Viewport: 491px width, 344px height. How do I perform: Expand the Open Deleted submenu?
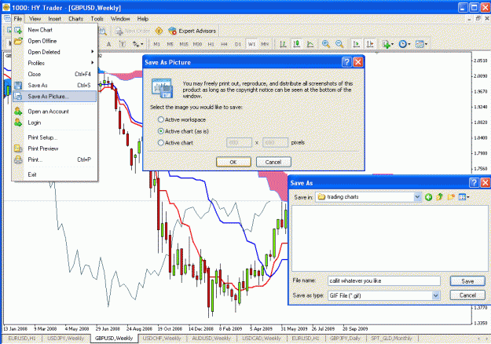tap(93, 52)
